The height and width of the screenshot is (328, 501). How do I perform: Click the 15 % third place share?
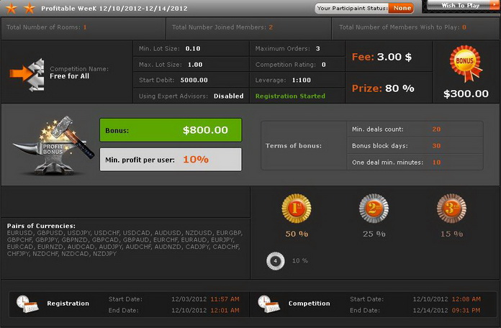click(452, 234)
